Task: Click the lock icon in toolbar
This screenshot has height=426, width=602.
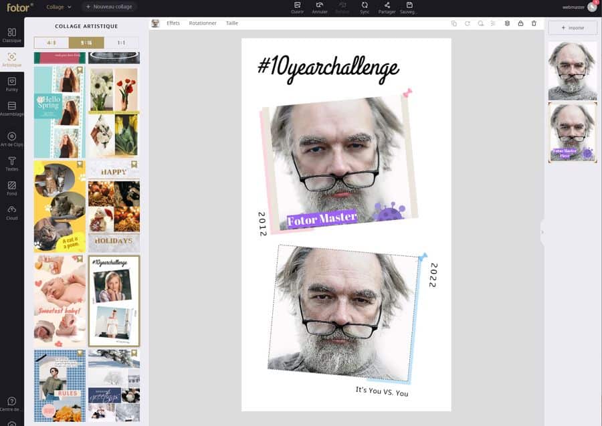Action: [x=520, y=23]
